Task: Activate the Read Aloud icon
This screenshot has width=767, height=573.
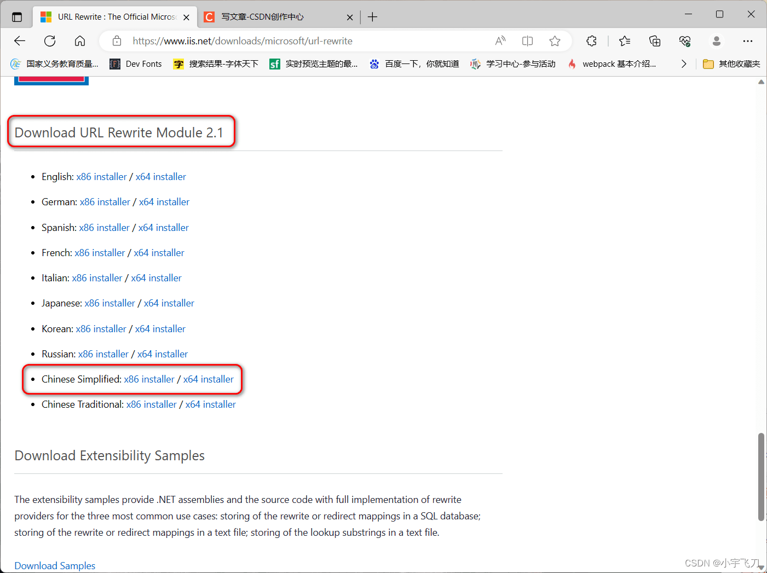Action: point(500,41)
